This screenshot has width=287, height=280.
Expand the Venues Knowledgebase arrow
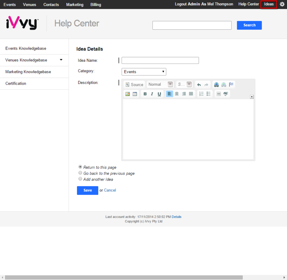point(61,60)
